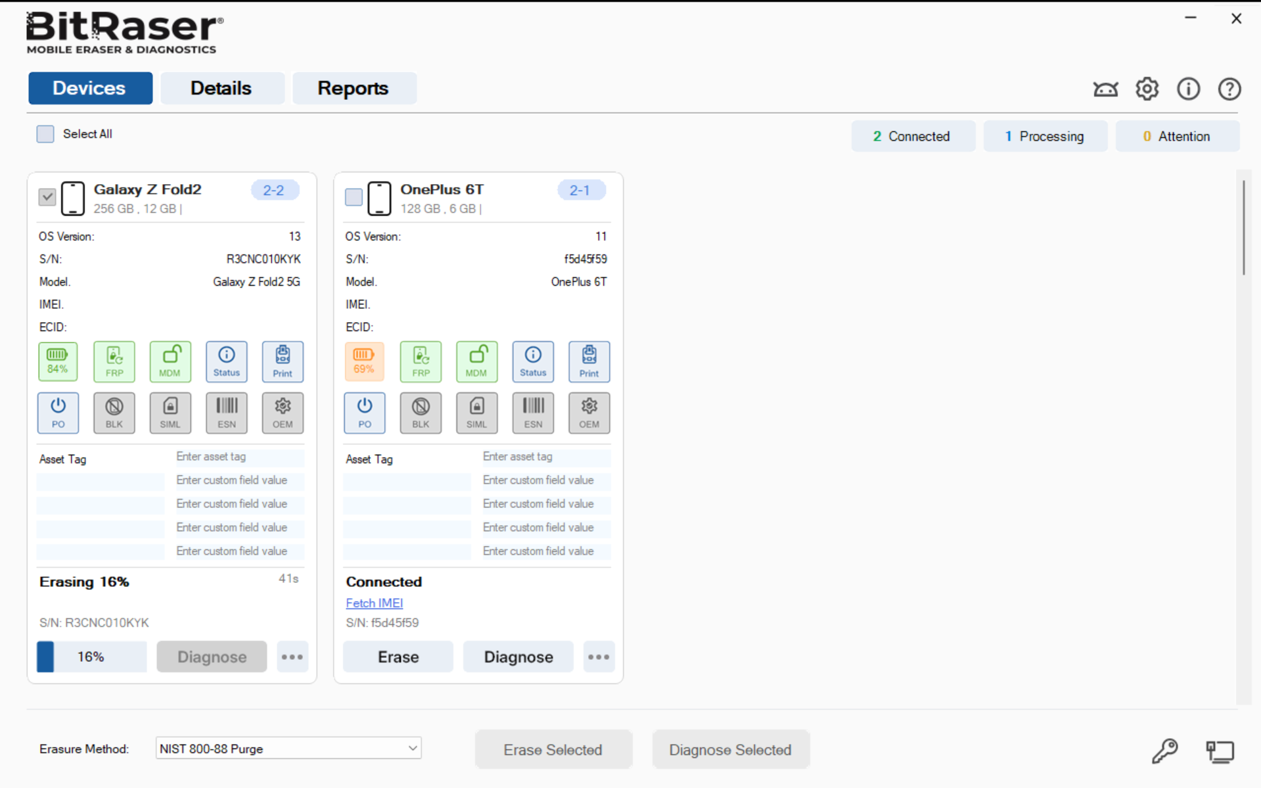The image size is (1261, 788).
Task: Click the Galaxy Z Fold2 battery 84% icon
Action: coord(58,361)
